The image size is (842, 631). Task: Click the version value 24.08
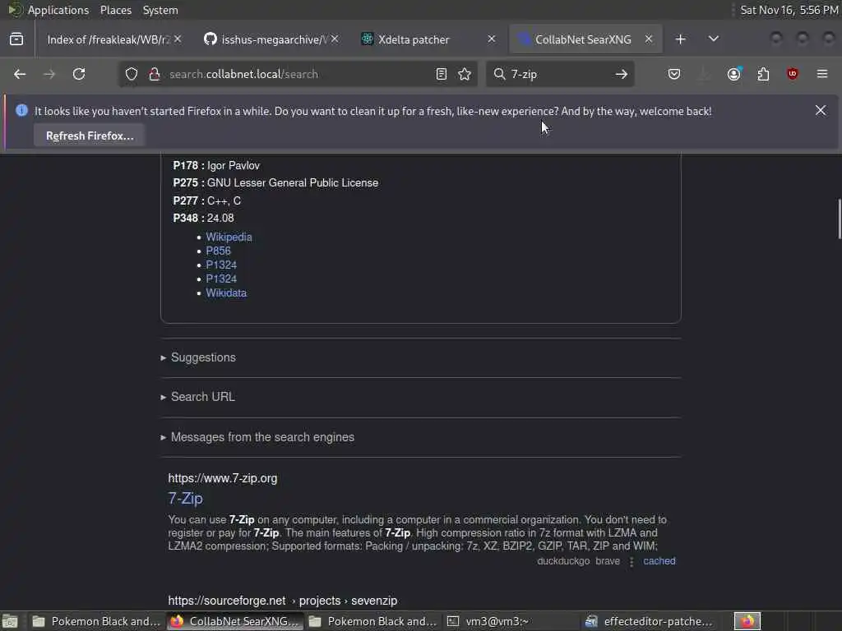pos(220,219)
